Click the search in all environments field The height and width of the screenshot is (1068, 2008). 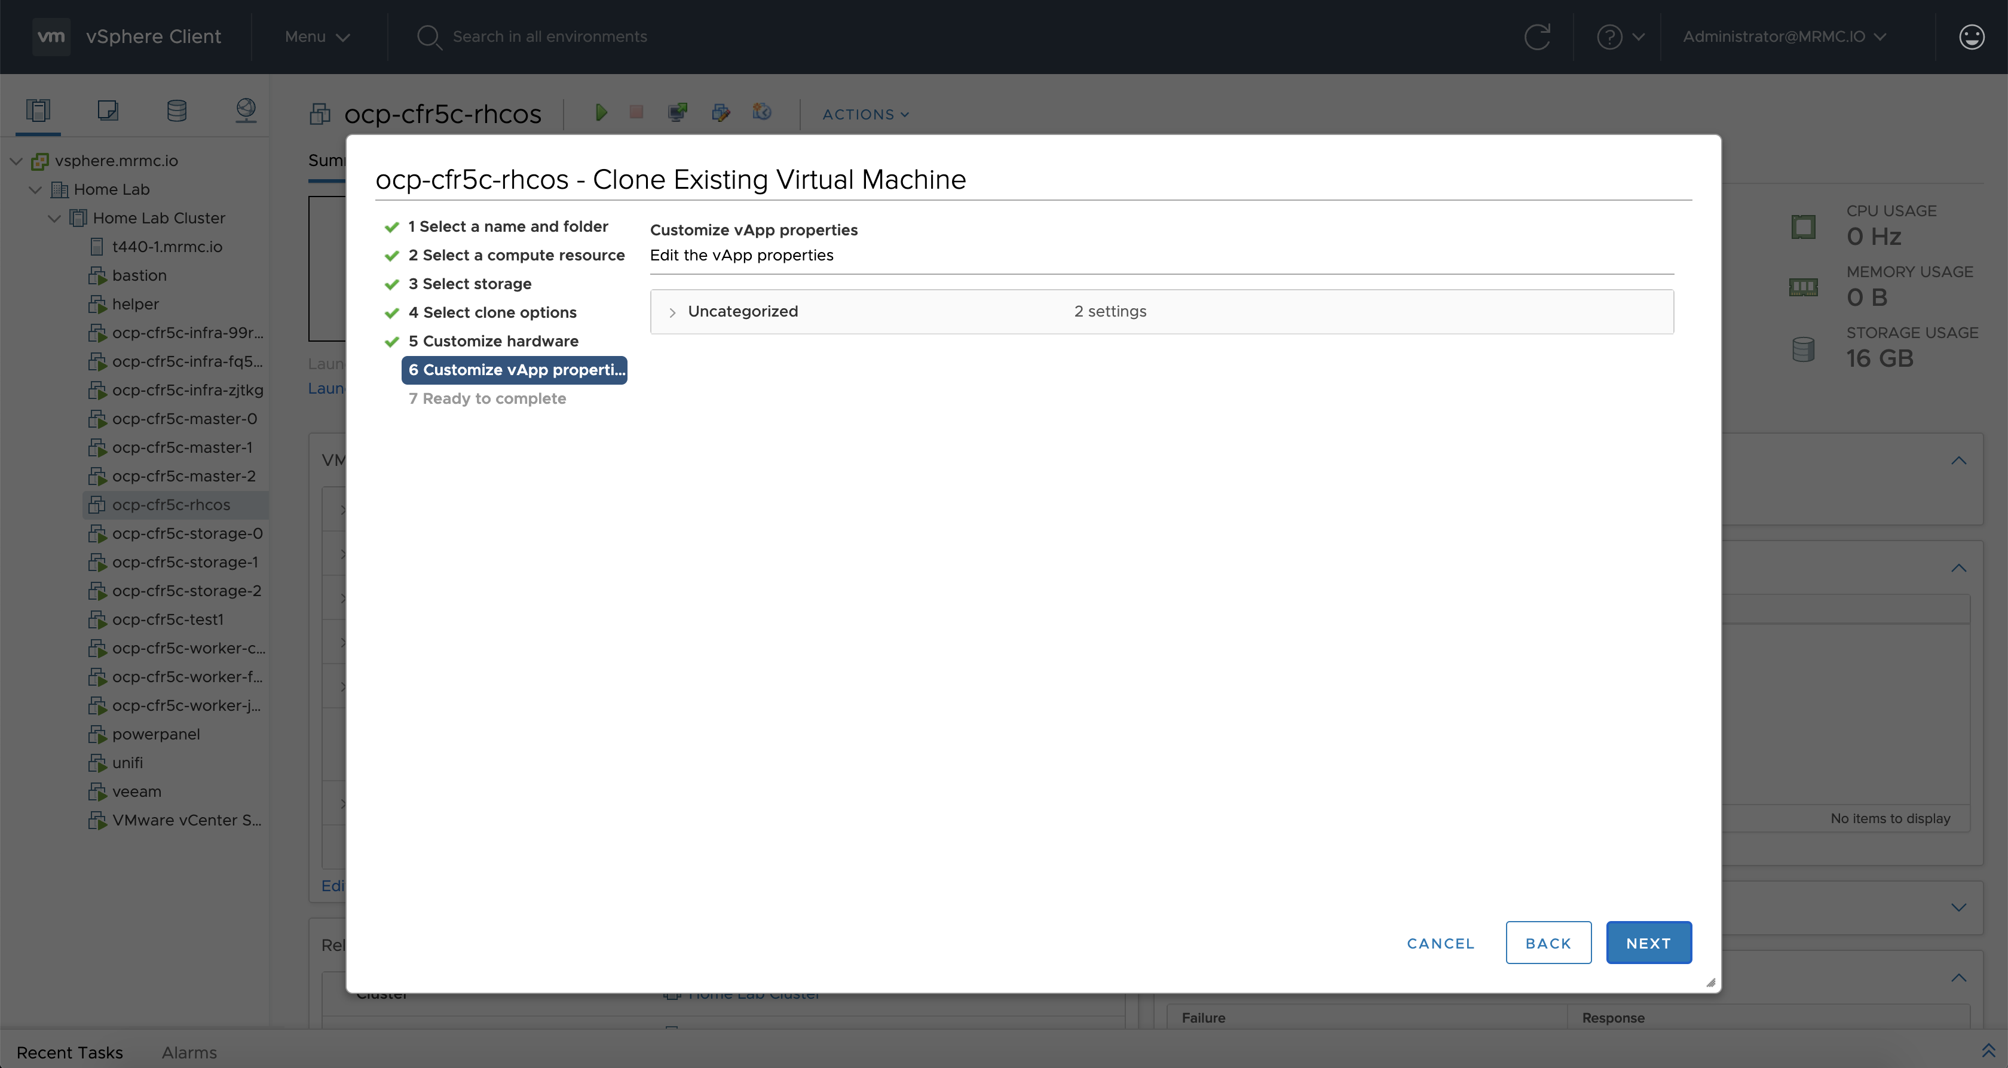tap(551, 36)
